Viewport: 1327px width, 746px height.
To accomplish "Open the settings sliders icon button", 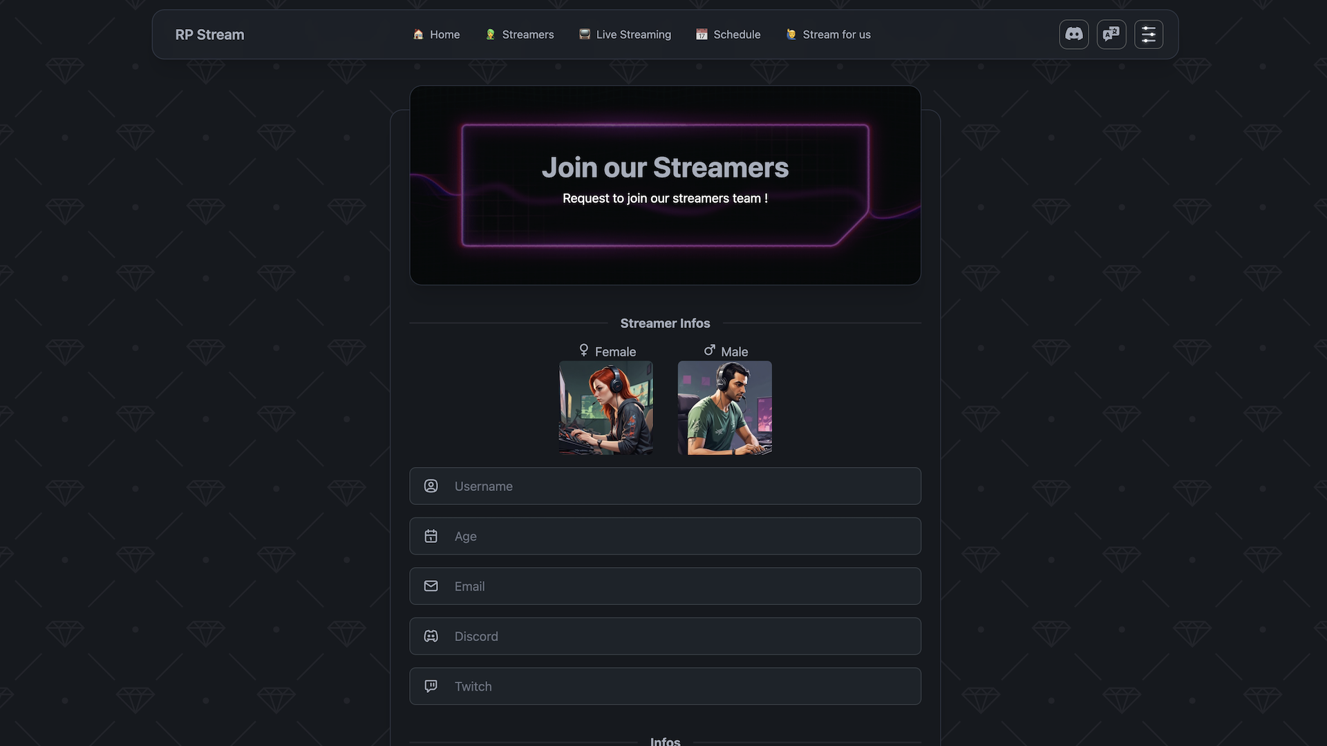I will click(x=1148, y=35).
